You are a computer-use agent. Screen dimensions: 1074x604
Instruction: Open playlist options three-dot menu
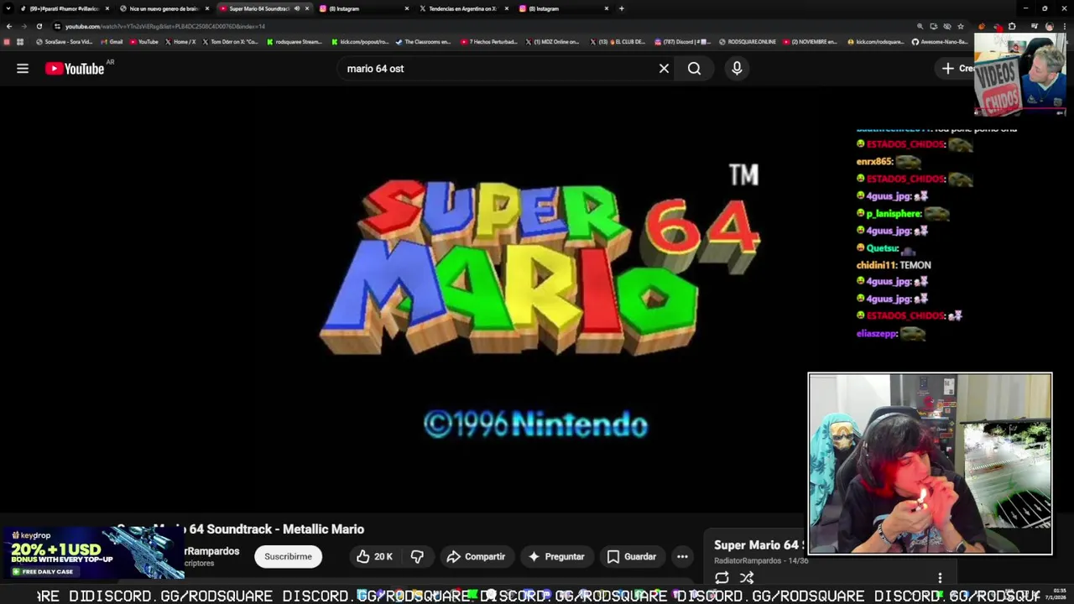940,578
